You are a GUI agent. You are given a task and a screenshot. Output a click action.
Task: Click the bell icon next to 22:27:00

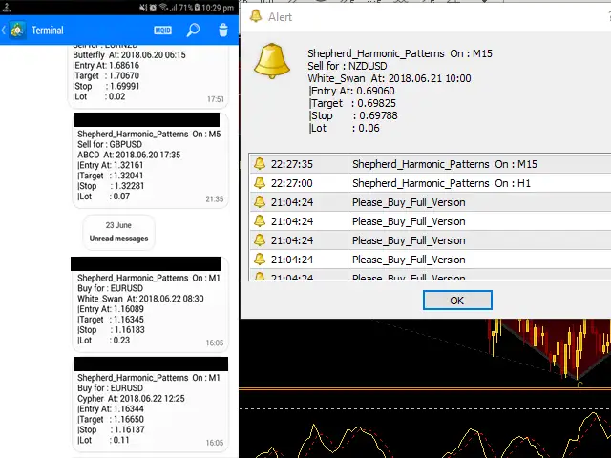pos(260,183)
